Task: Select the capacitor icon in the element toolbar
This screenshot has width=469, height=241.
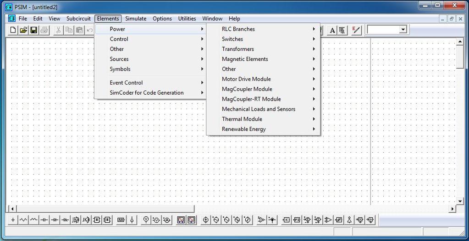Action: pos(44,220)
